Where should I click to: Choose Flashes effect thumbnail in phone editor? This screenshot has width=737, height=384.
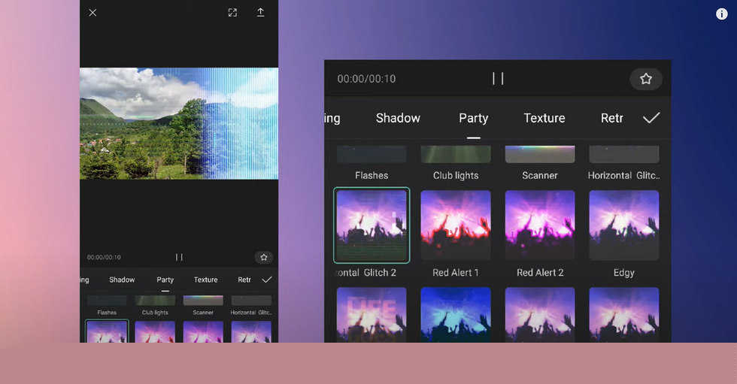[x=107, y=301]
